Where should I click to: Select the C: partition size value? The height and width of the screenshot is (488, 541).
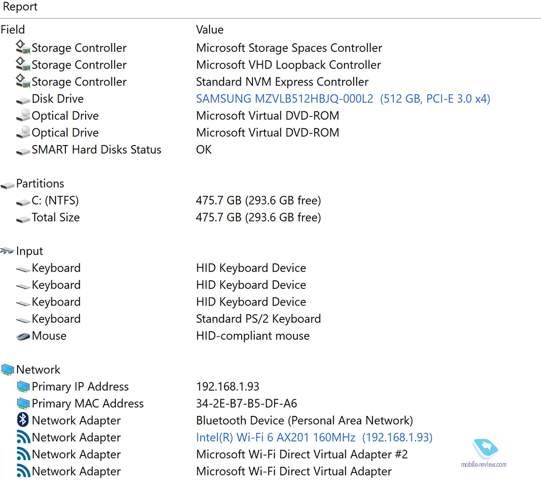click(x=258, y=201)
